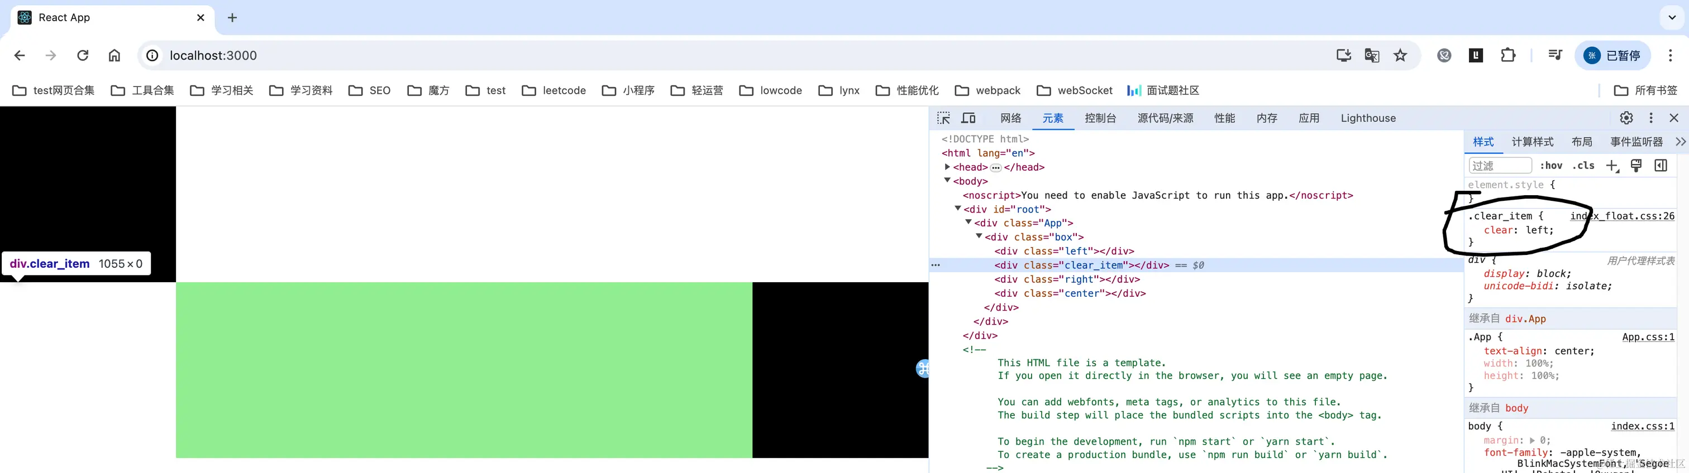Open DevTools settings gear
This screenshot has height=473, width=1689.
[1626, 118]
